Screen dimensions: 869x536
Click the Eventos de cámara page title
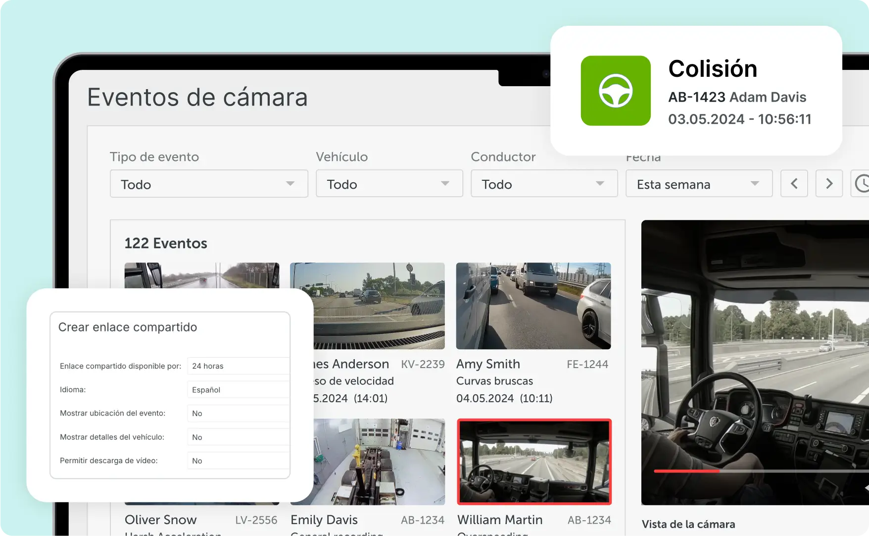(x=197, y=97)
